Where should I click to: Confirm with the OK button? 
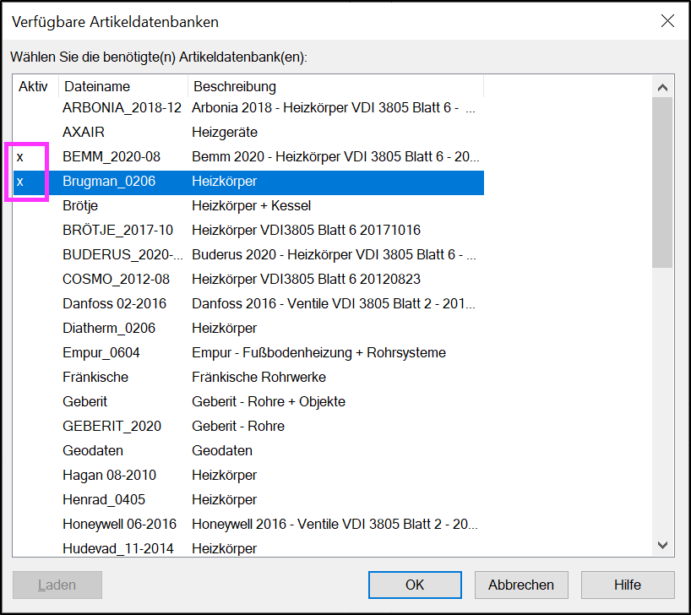(415, 585)
